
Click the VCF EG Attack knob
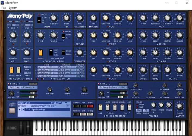point(143,35)
